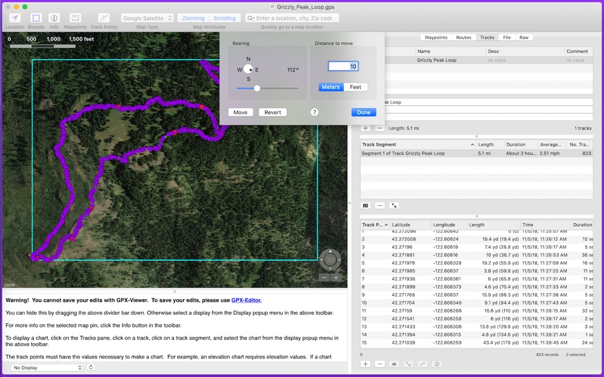604x377 pixels.
Task: Switch to the Routes tab
Action: point(464,37)
